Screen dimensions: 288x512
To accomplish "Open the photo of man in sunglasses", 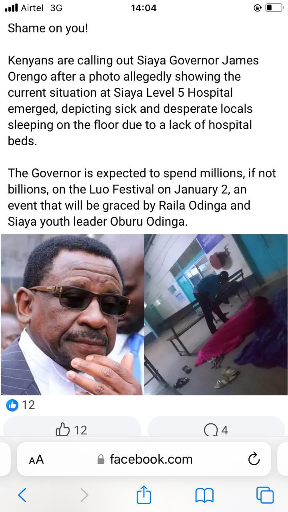I will click(72, 314).
